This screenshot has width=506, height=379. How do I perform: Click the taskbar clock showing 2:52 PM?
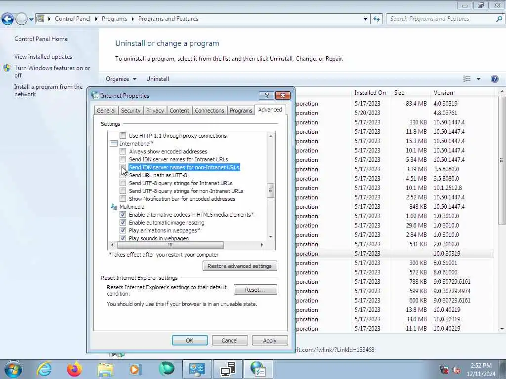coord(481,370)
